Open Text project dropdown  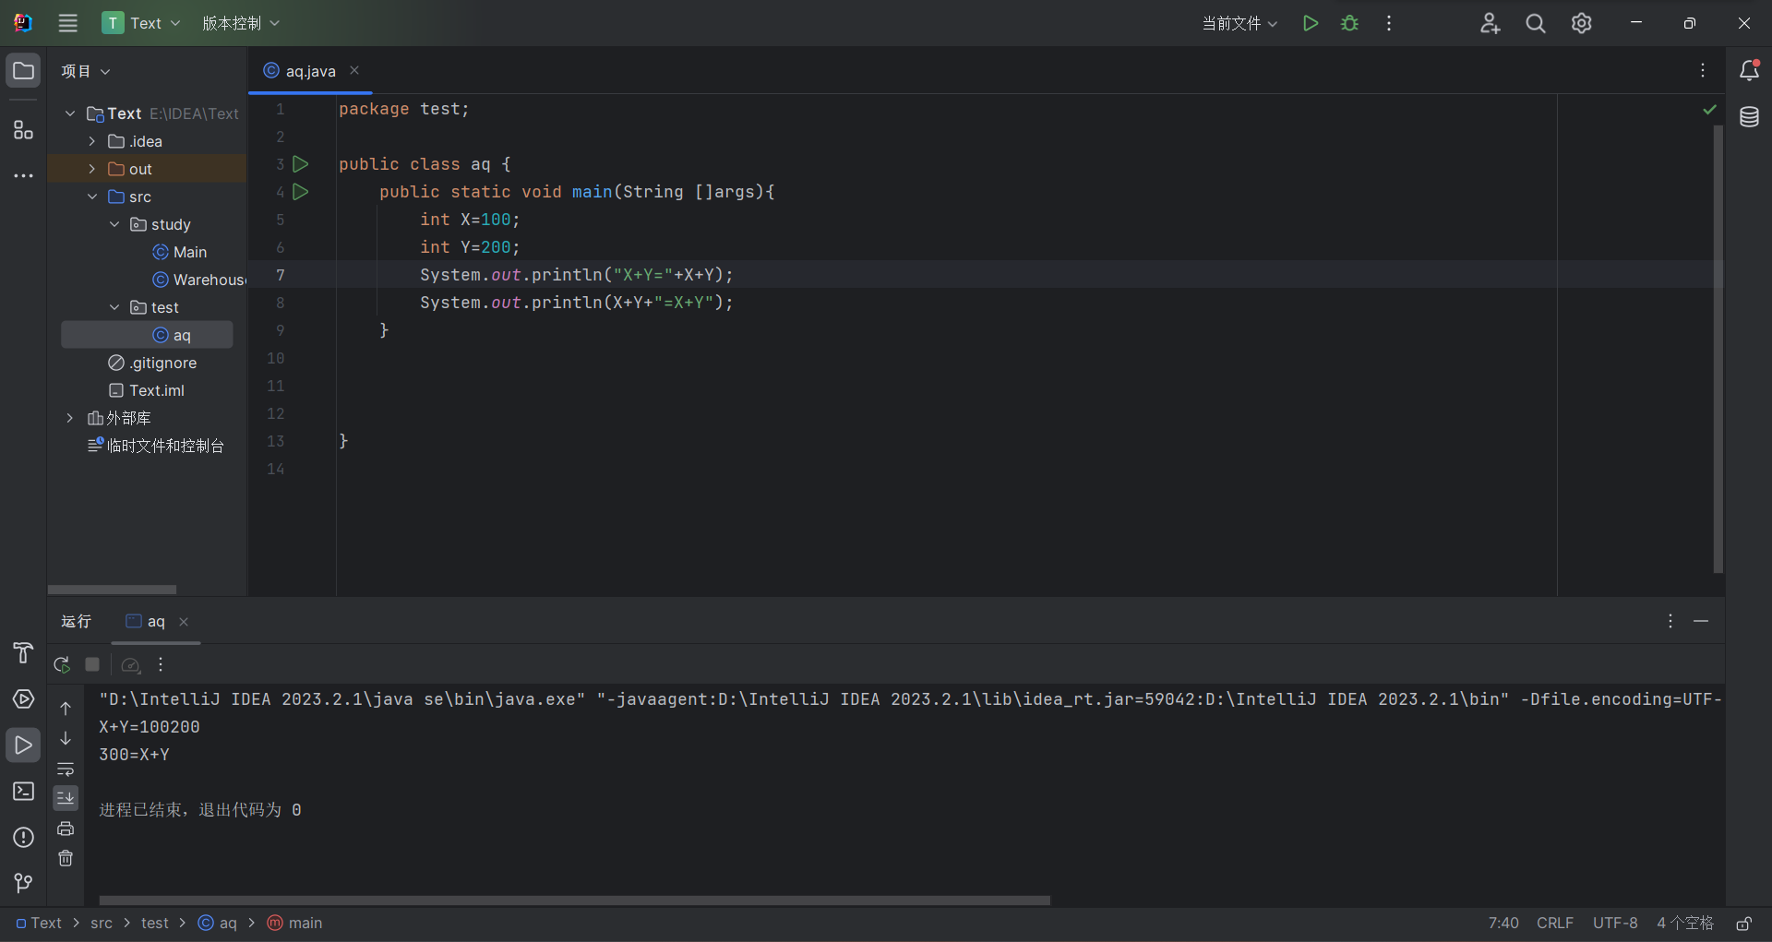pyautogui.click(x=141, y=23)
